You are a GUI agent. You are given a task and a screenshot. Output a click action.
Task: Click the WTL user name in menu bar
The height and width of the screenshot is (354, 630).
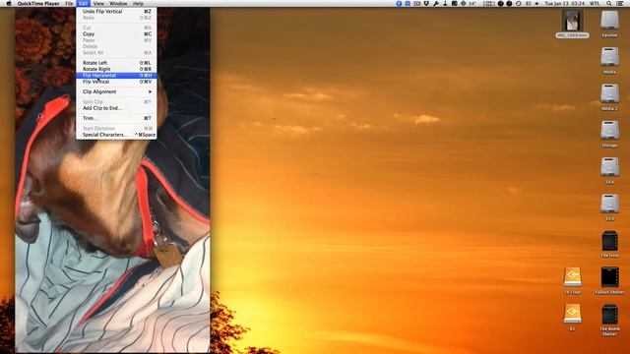pos(595,3)
